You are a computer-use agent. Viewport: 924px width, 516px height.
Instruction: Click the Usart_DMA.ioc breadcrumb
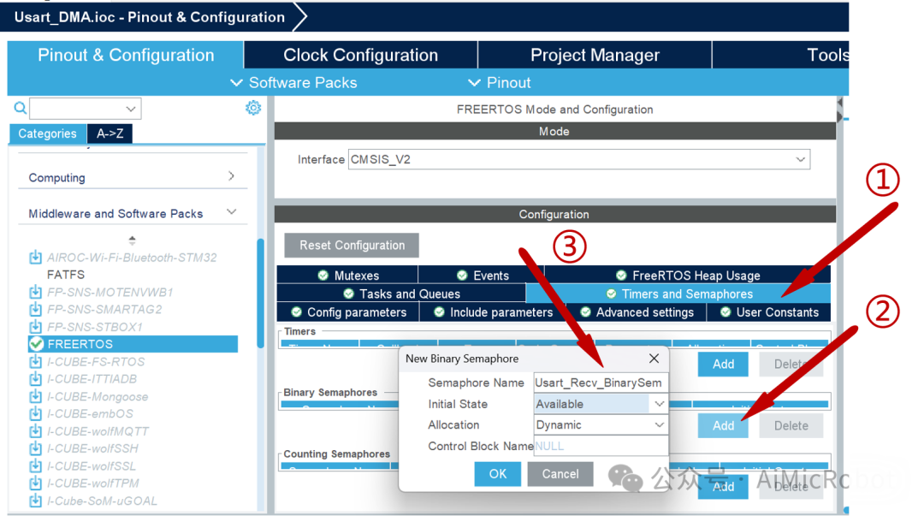click(x=150, y=17)
